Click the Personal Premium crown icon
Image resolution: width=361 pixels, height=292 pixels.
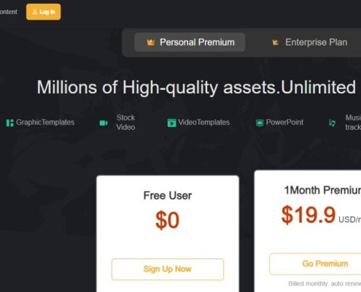pos(151,42)
